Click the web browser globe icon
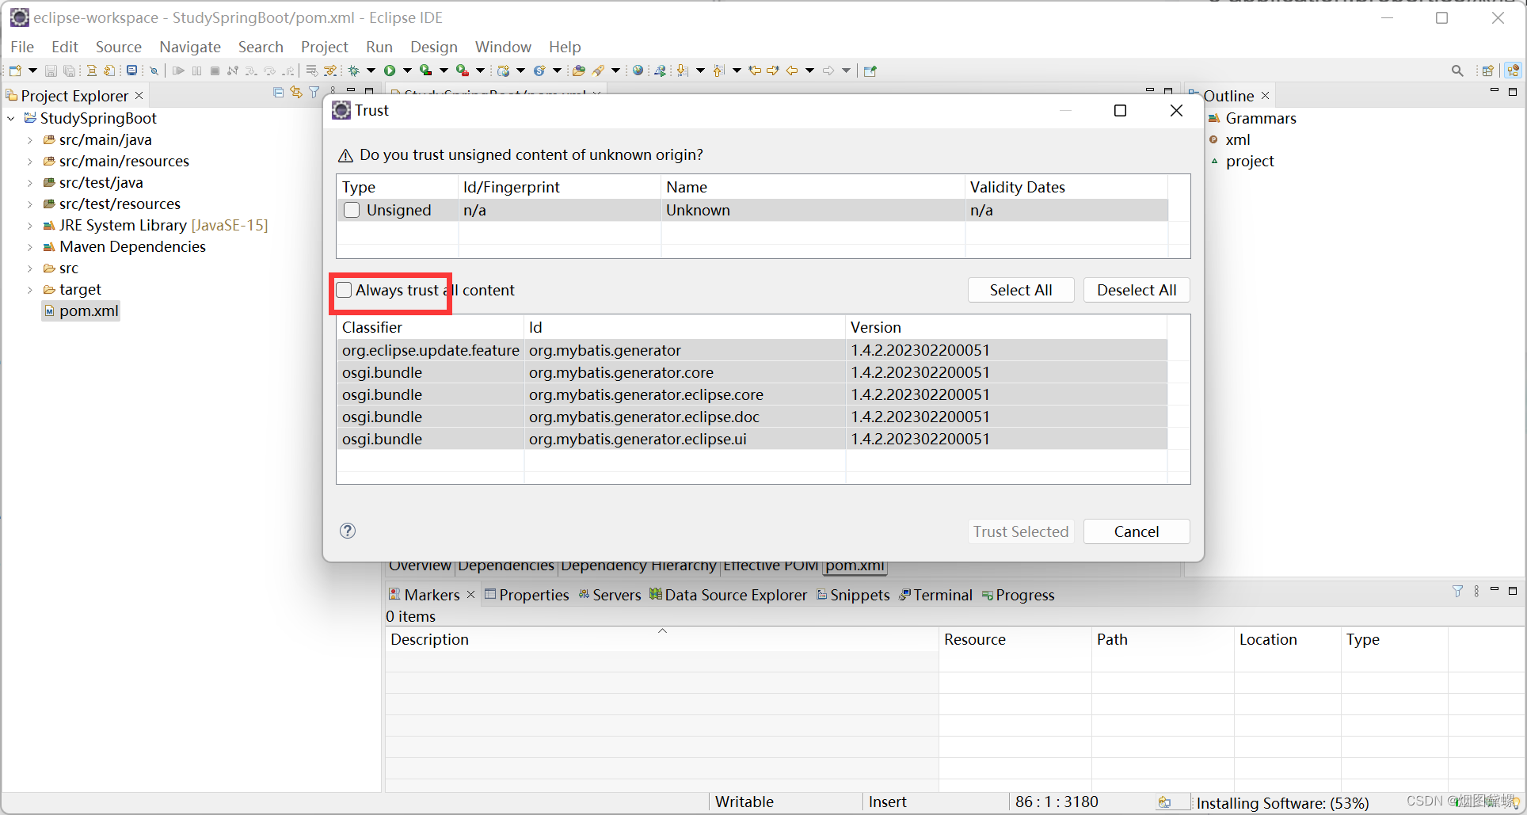The image size is (1527, 815). (638, 70)
